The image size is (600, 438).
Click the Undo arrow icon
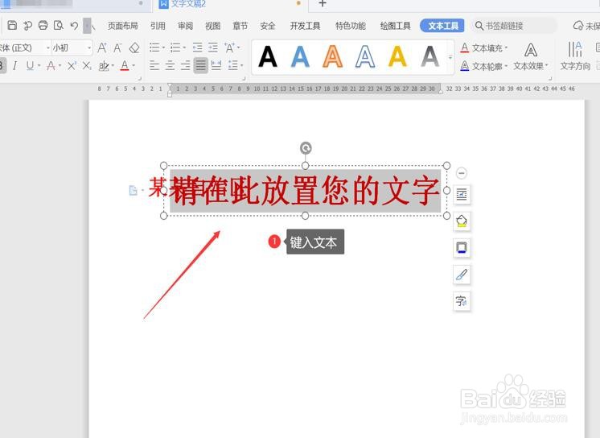(74, 26)
